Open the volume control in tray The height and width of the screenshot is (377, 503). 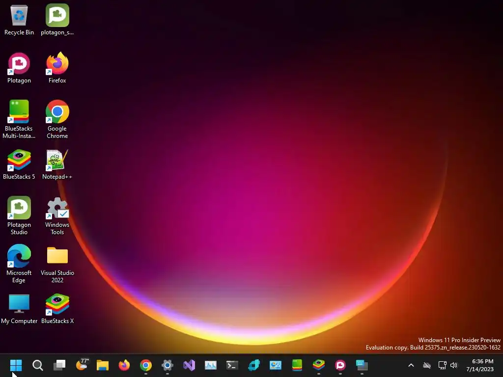click(454, 365)
